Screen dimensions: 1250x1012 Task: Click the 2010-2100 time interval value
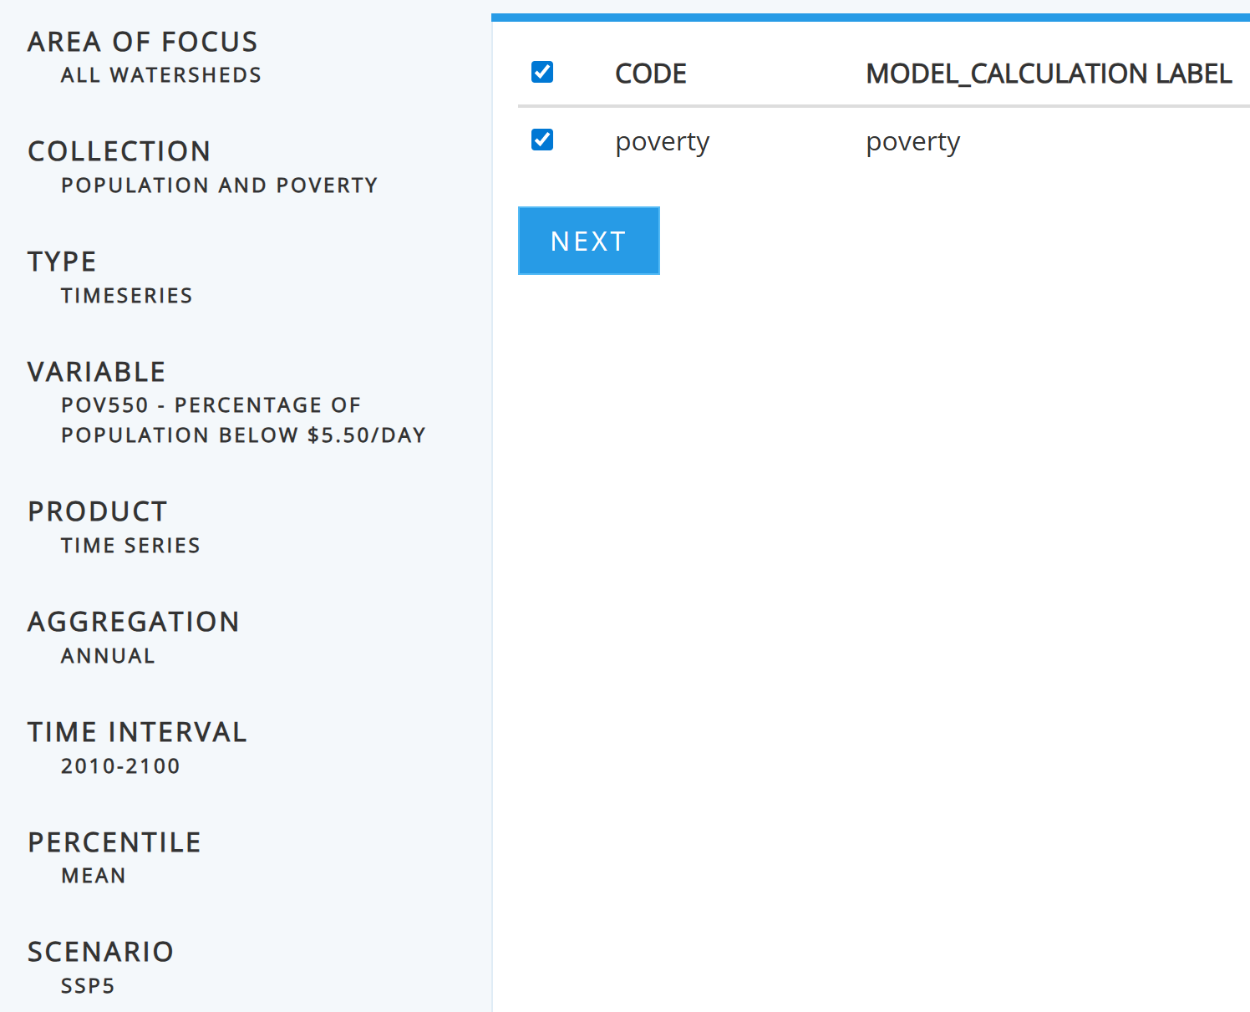pos(120,766)
